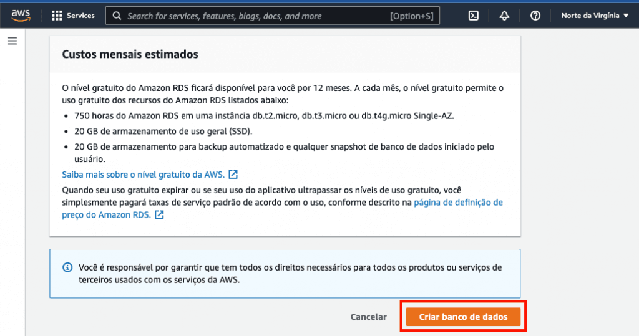Click the Custos mensais estimados heading

130,54
